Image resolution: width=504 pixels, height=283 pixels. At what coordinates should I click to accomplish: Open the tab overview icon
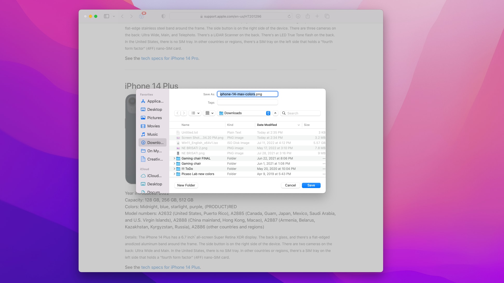click(327, 16)
